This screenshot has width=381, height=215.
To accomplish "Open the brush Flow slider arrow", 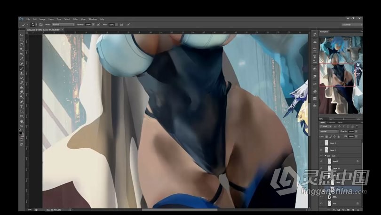I will pyautogui.click(x=116, y=24).
